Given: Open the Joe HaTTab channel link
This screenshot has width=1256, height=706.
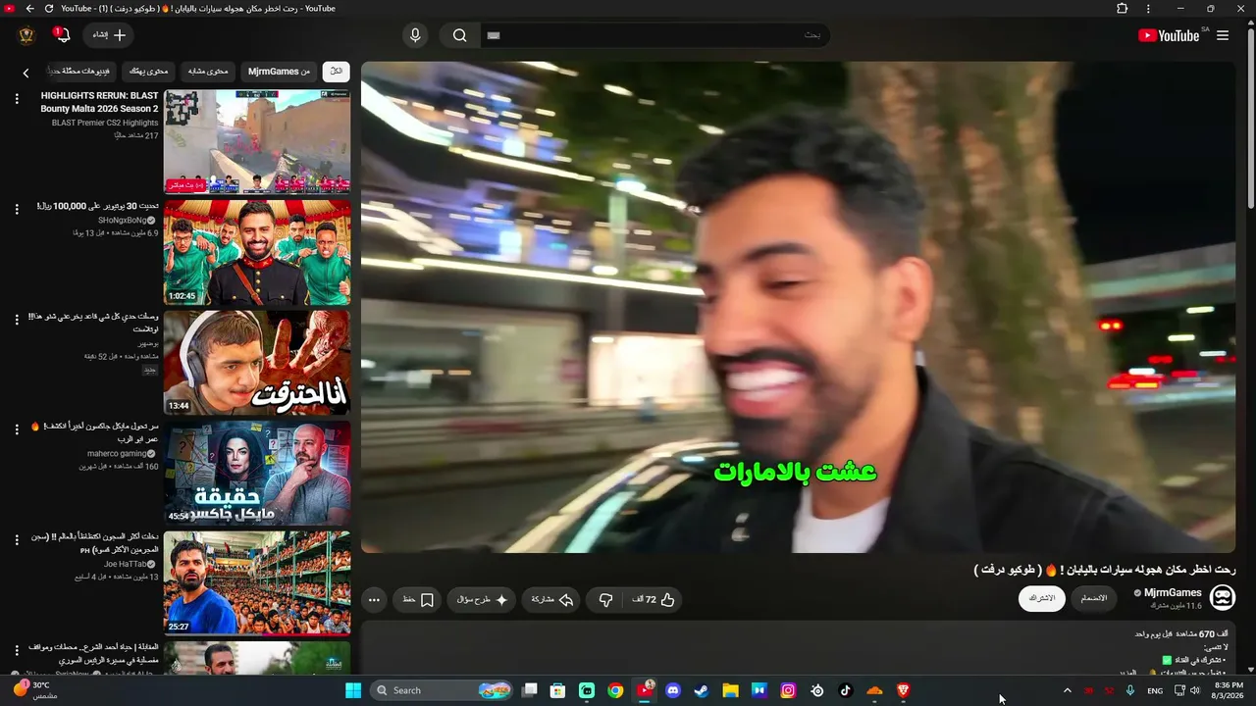Looking at the screenshot, I should (126, 564).
